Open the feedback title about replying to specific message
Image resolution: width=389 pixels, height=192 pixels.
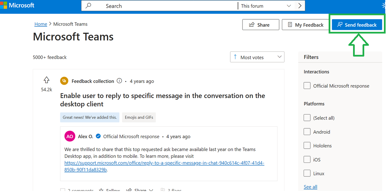[162, 100]
